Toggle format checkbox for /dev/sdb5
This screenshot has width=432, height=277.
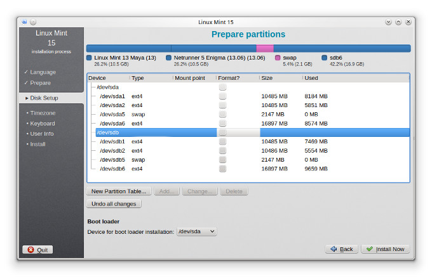pyautogui.click(x=222, y=160)
